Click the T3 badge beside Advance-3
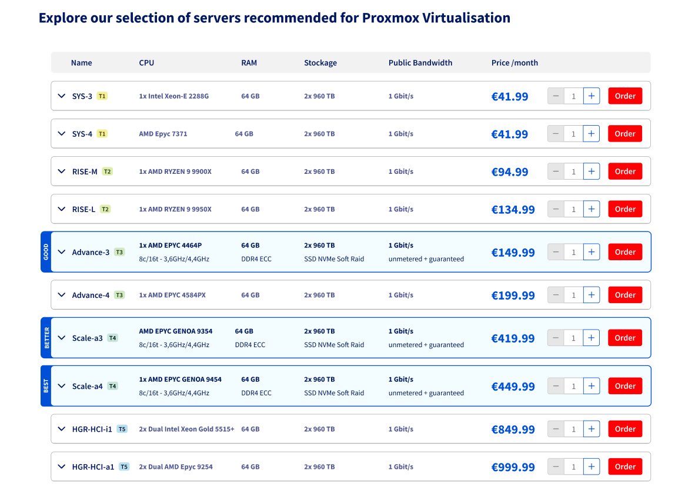Viewport: 685px width, 504px height. pos(119,252)
